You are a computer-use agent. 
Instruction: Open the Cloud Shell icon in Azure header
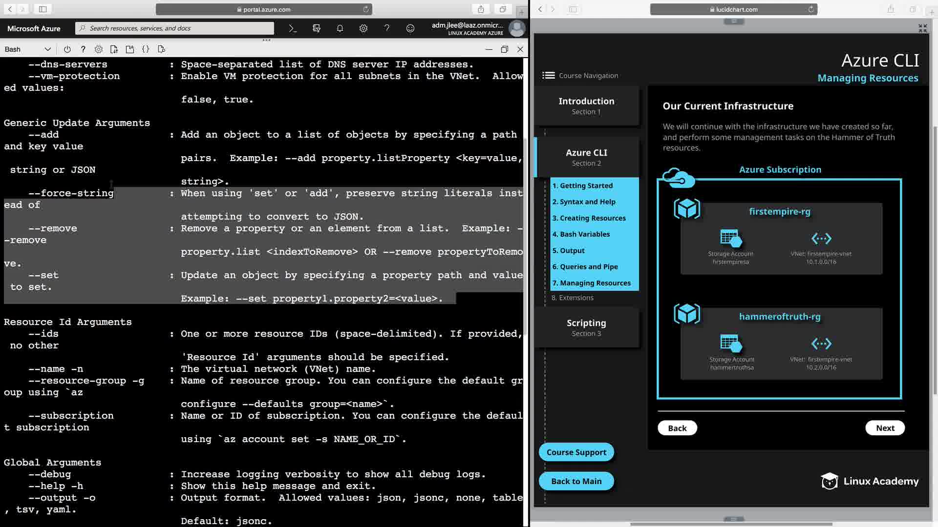293,28
